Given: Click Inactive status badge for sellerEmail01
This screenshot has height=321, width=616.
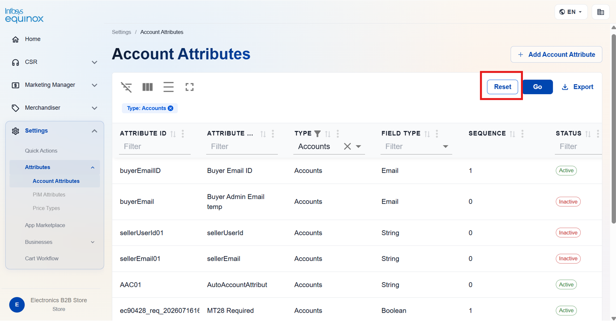Looking at the screenshot, I should pos(568,258).
